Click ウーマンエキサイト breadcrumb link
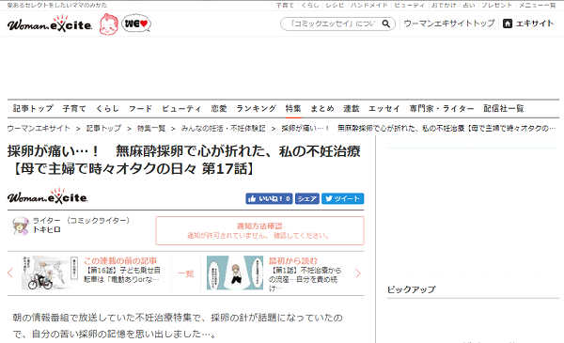 39,129
